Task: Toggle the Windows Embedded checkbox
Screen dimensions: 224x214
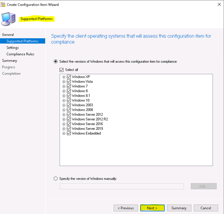Action: pos(69,133)
